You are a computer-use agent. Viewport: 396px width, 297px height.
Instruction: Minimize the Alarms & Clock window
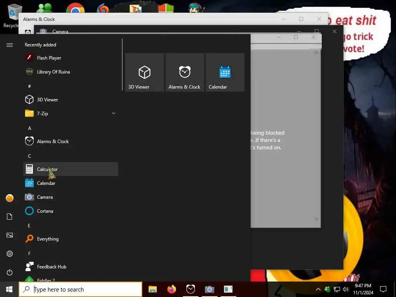pyautogui.click(x=283, y=19)
